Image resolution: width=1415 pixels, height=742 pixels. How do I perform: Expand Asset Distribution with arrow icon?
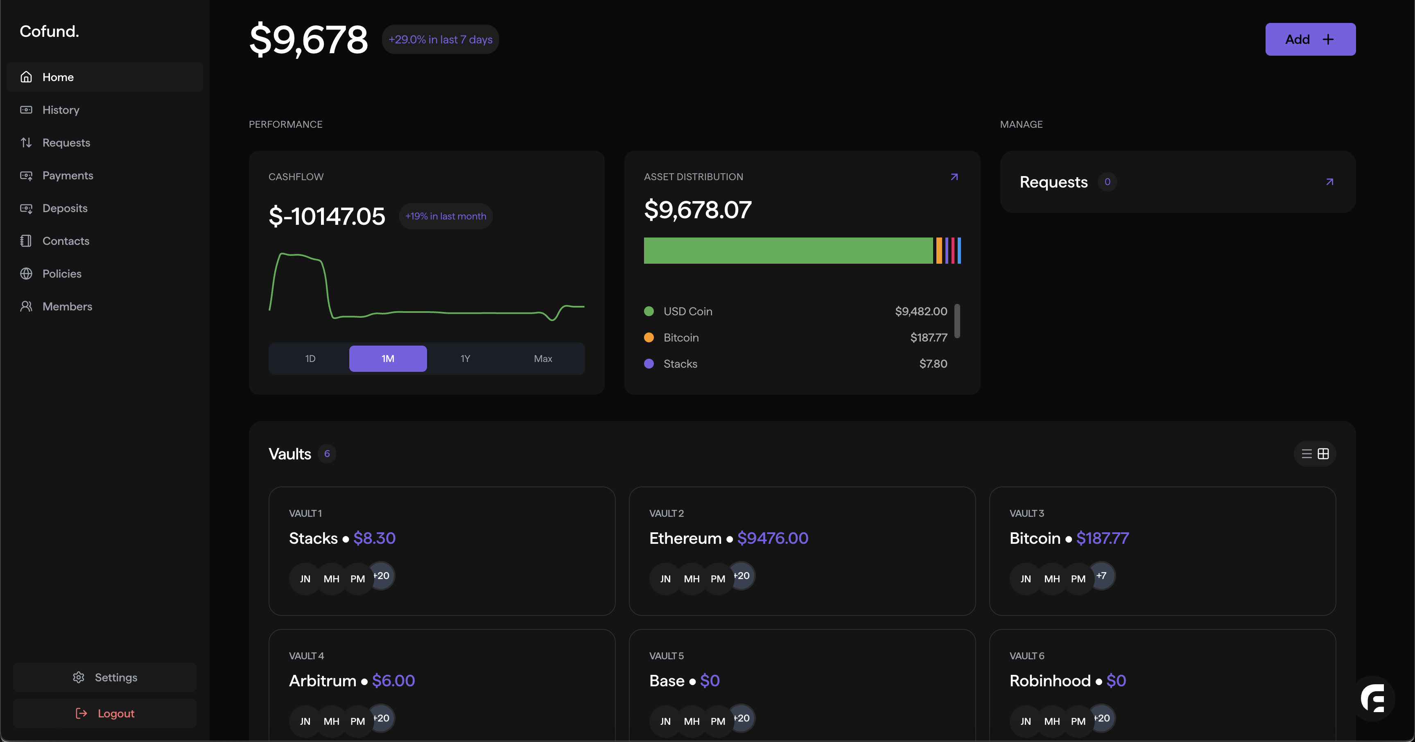(x=954, y=177)
